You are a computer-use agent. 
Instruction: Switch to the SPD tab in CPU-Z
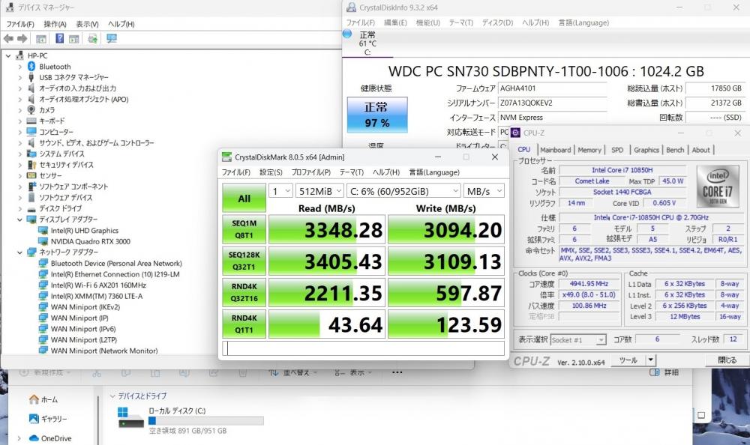tap(617, 150)
